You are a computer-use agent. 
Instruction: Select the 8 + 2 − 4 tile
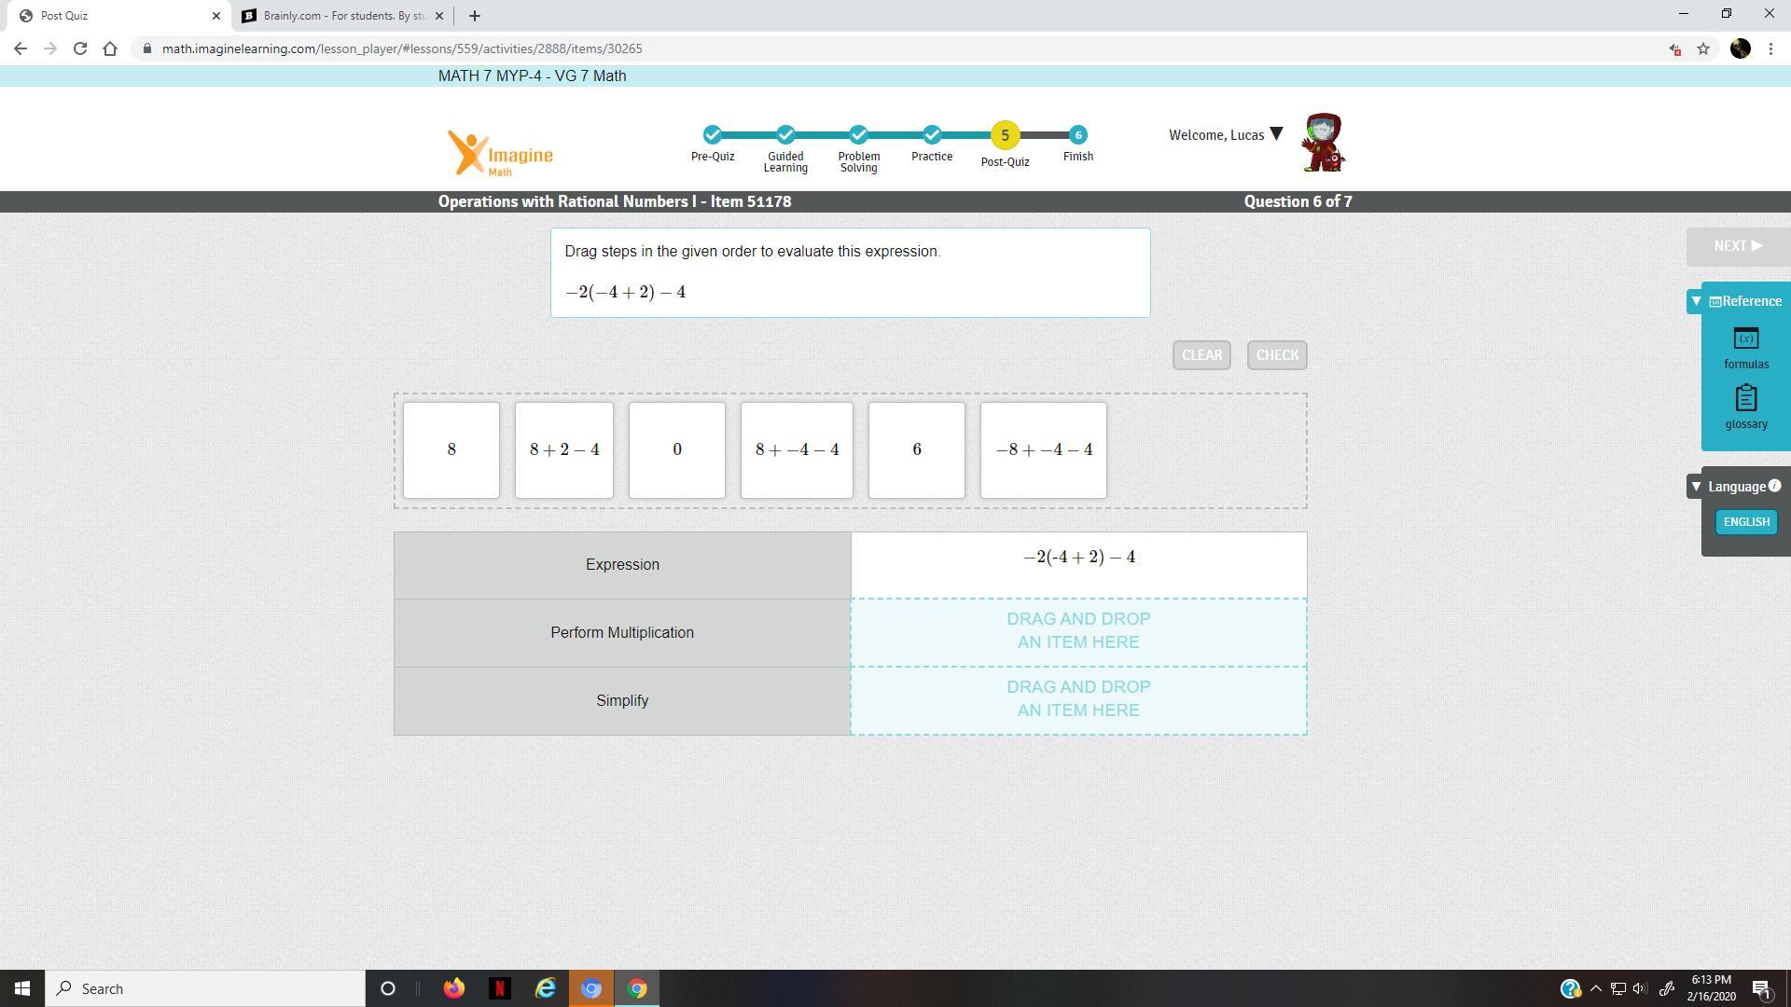(564, 450)
